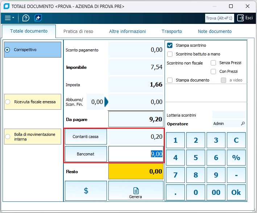Click the Da pagare total 9,20

tap(136, 119)
